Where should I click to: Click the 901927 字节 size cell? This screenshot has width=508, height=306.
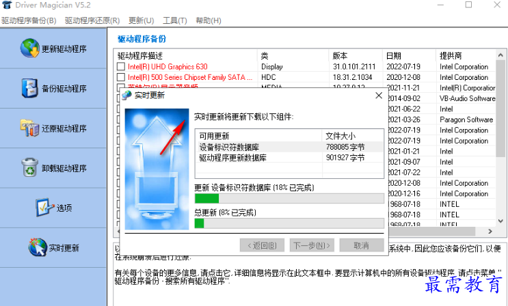point(345,158)
